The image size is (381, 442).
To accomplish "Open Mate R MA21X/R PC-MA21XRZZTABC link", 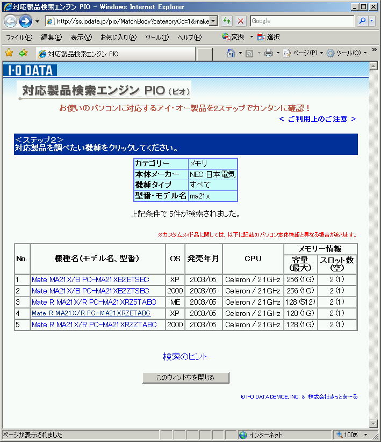I will 94,325.
